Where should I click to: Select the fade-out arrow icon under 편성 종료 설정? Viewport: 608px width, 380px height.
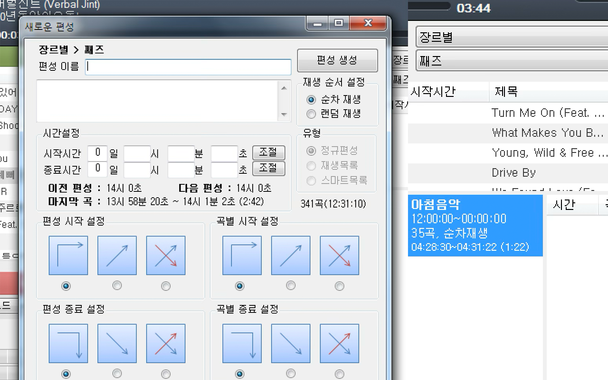pos(117,343)
